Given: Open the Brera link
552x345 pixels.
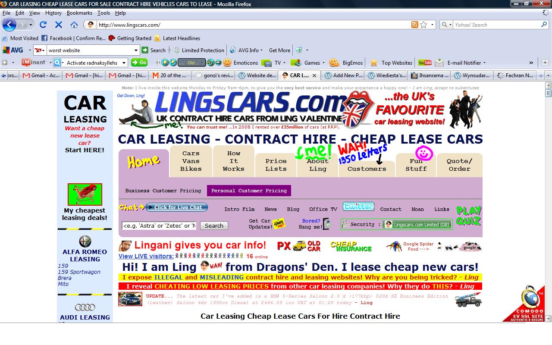Looking at the screenshot, I should pos(65,278).
